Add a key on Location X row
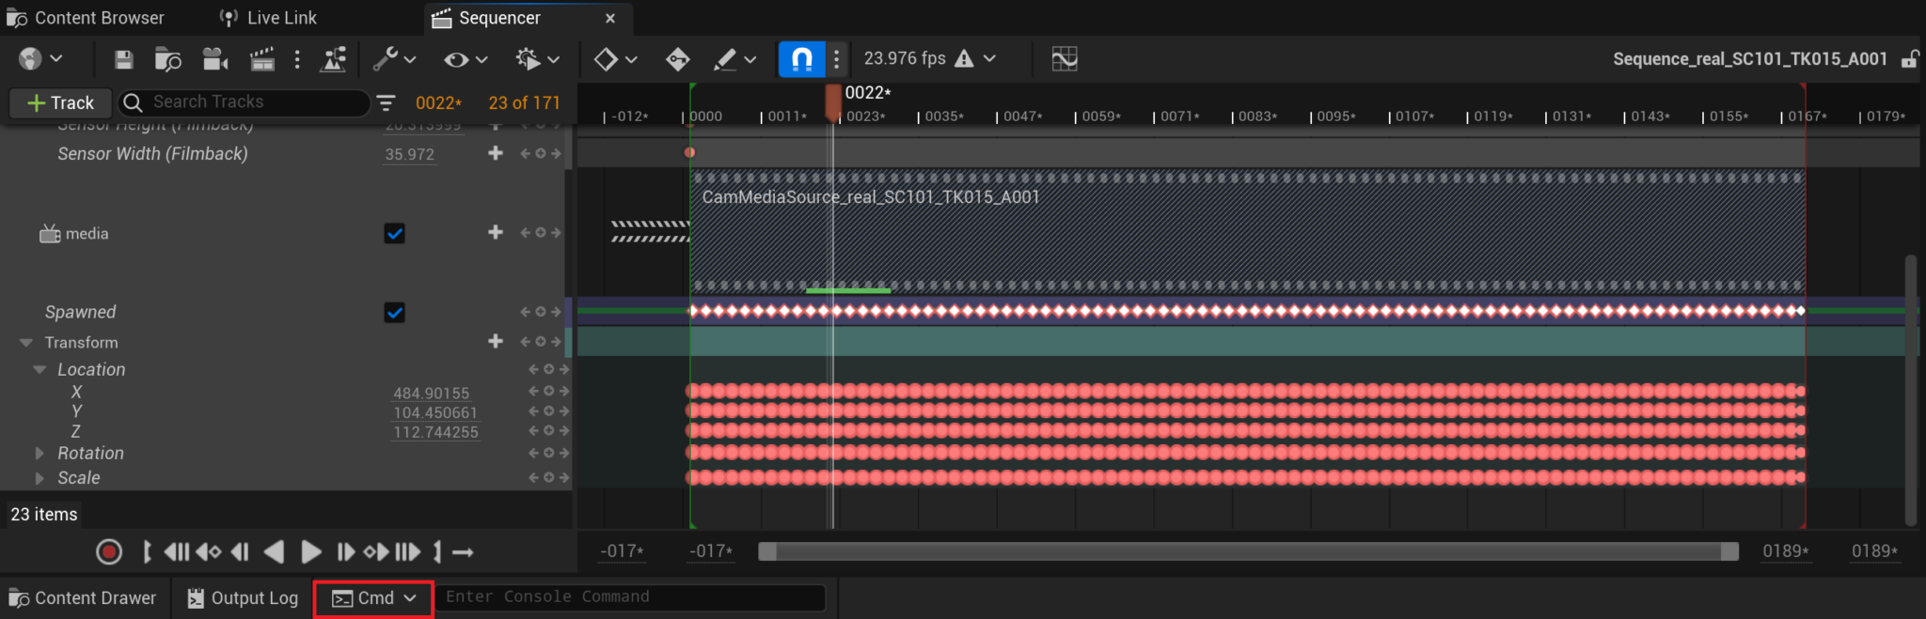Image resolution: width=1926 pixels, height=619 pixels. coord(548,391)
